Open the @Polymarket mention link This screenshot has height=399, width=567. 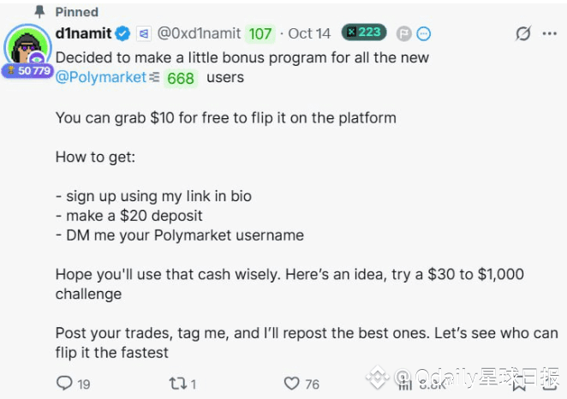point(101,77)
